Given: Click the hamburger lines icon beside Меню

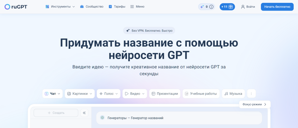Looking at the screenshot, I should coord(132,7).
